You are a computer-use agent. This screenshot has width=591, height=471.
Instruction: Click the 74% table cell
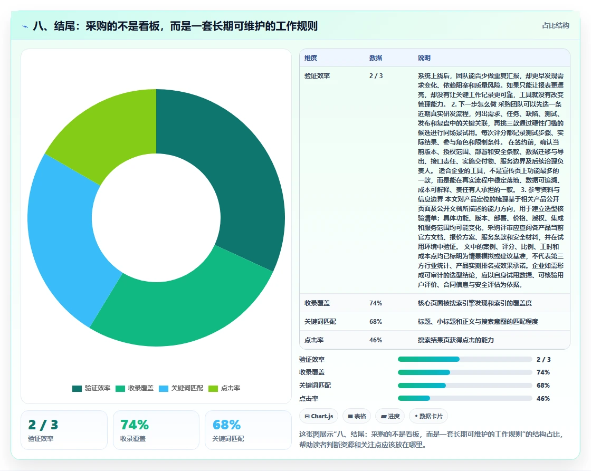pos(376,303)
